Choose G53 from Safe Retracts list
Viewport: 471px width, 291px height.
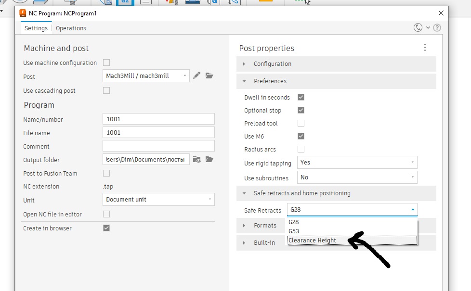294,231
